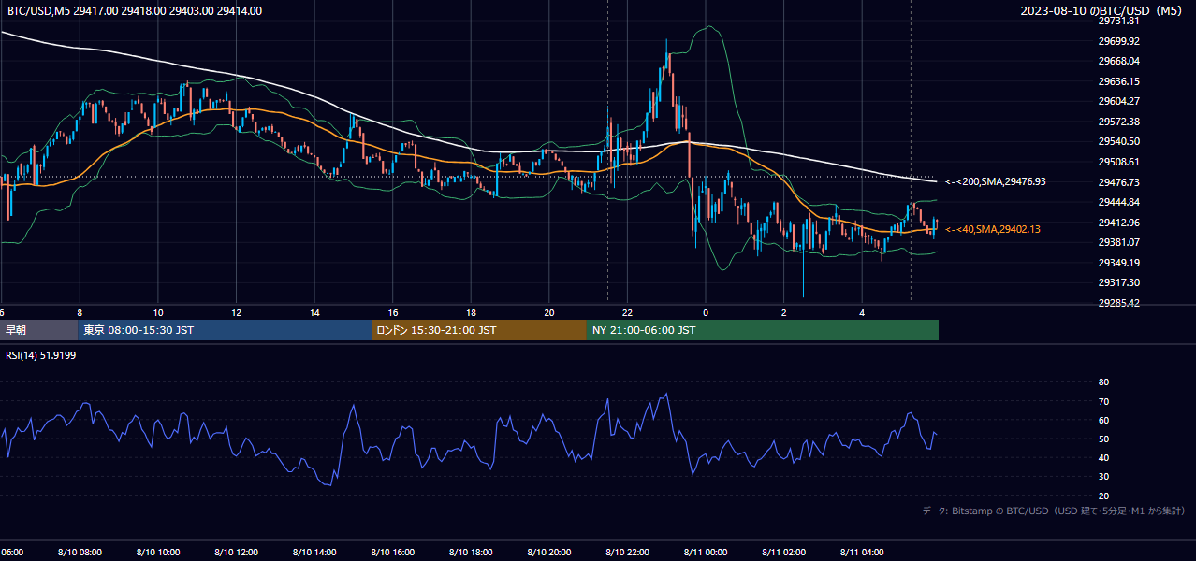
Task: Click the 29604.27 price axis label
Action: (1118, 101)
